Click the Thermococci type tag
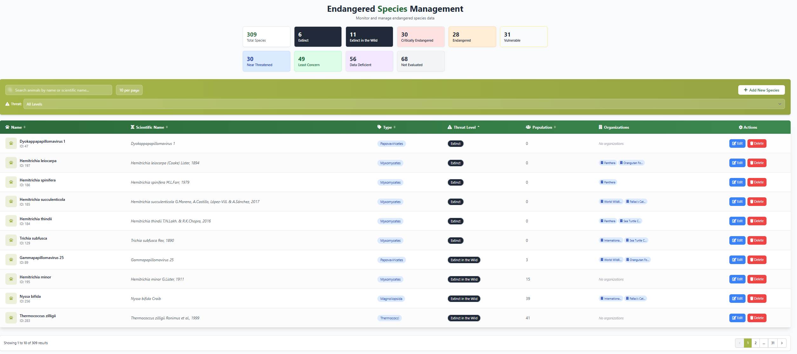Screen dimensions: 797x354 point(389,318)
